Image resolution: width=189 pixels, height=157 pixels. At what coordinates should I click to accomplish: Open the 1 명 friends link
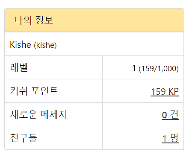tap(170, 138)
